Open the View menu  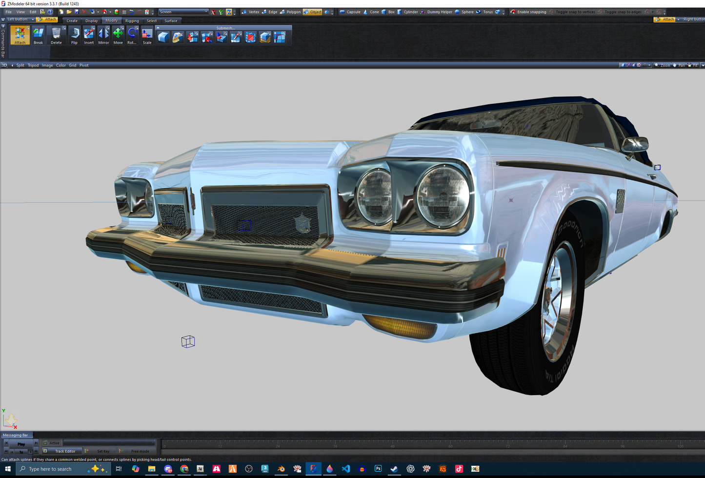[x=20, y=12]
